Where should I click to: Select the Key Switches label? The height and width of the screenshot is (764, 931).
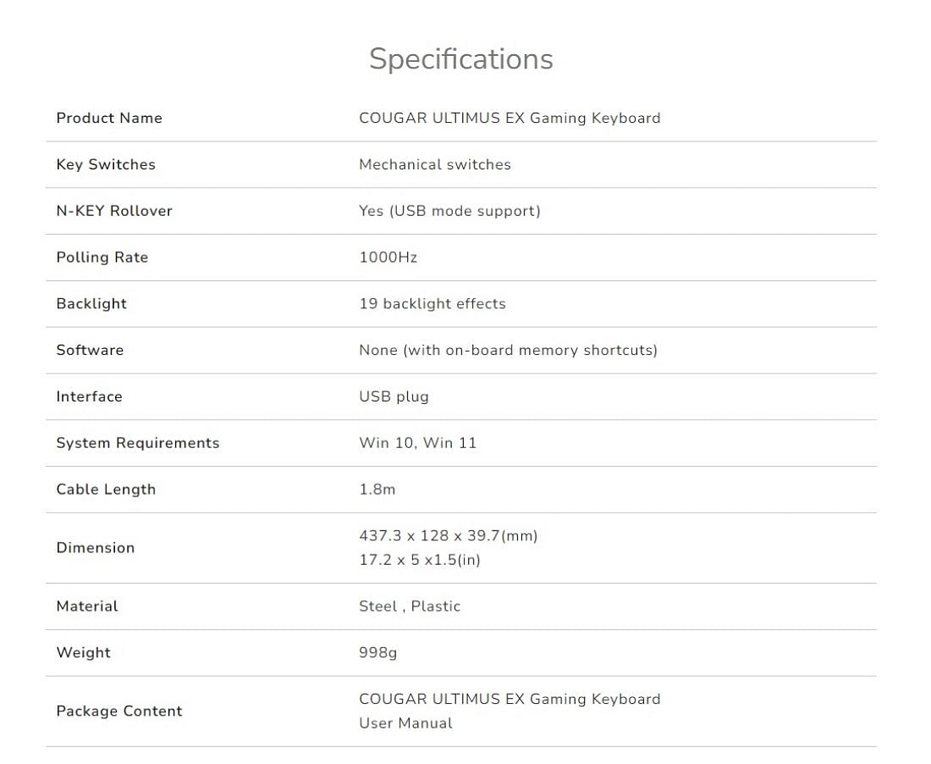(x=106, y=164)
